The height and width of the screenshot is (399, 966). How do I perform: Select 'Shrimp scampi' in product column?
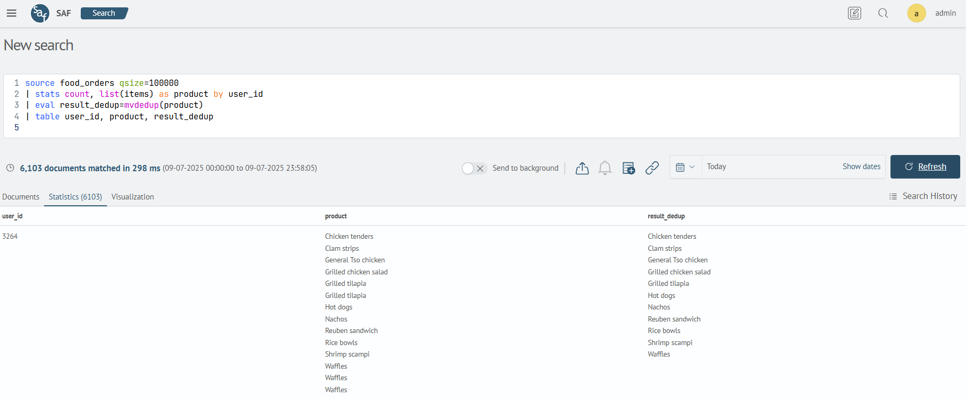click(x=347, y=354)
